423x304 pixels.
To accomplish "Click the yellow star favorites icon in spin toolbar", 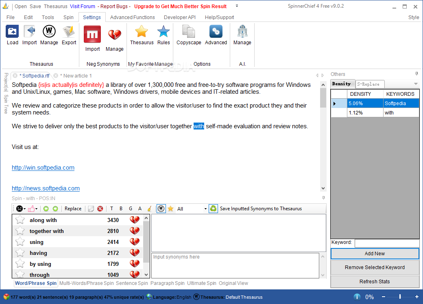I will [x=170, y=209].
